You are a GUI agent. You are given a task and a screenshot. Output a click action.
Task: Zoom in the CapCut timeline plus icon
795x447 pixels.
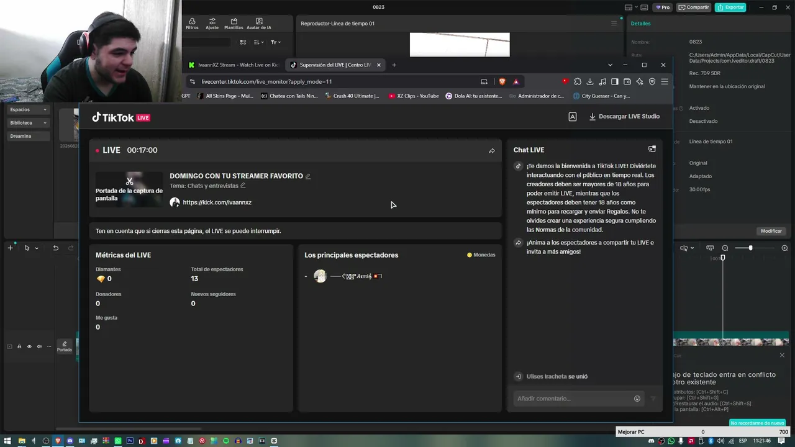click(x=784, y=248)
